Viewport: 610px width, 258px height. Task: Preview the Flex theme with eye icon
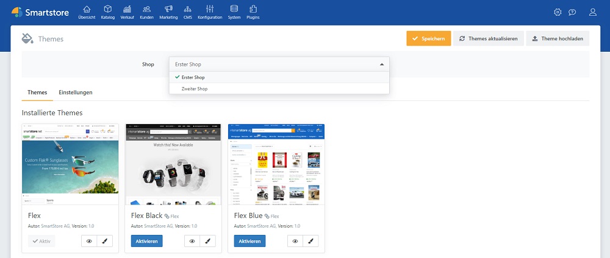[x=89, y=241]
